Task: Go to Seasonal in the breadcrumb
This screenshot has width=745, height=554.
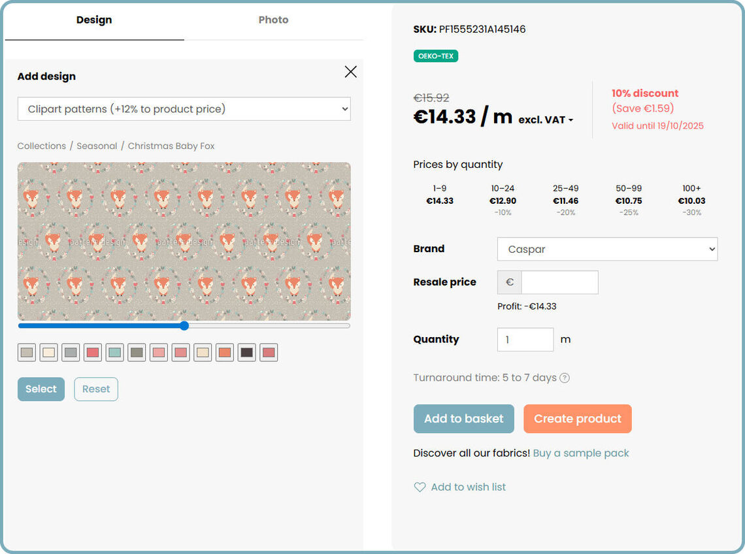Action: [97, 146]
